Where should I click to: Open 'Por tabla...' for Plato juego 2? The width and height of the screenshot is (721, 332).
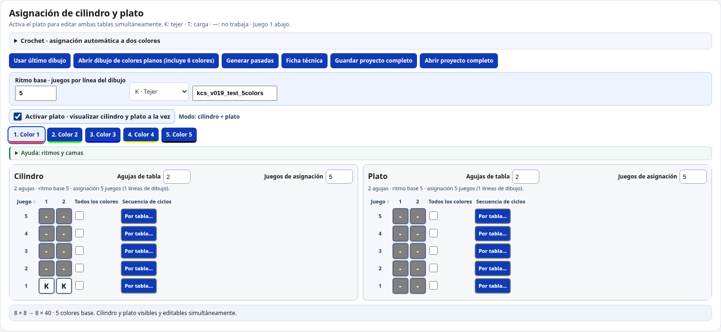[493, 268]
